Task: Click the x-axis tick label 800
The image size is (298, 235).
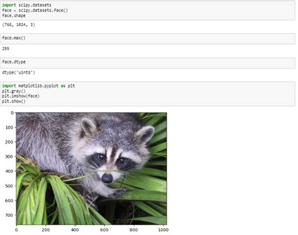Action: click(133, 230)
